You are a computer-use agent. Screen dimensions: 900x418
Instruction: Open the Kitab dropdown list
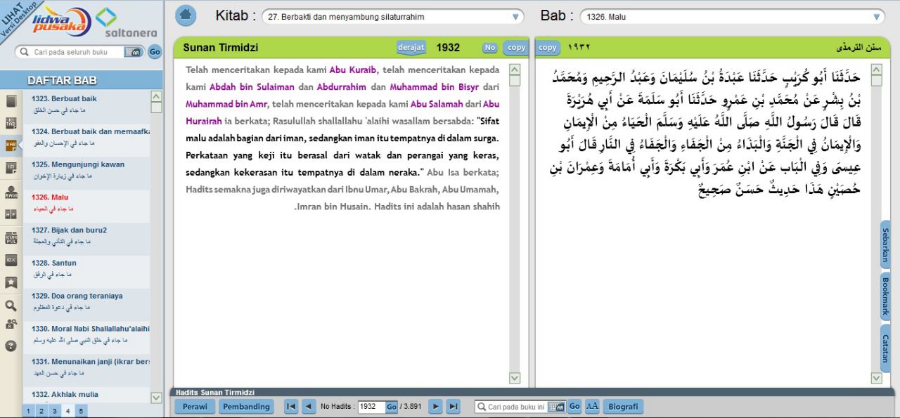click(517, 17)
